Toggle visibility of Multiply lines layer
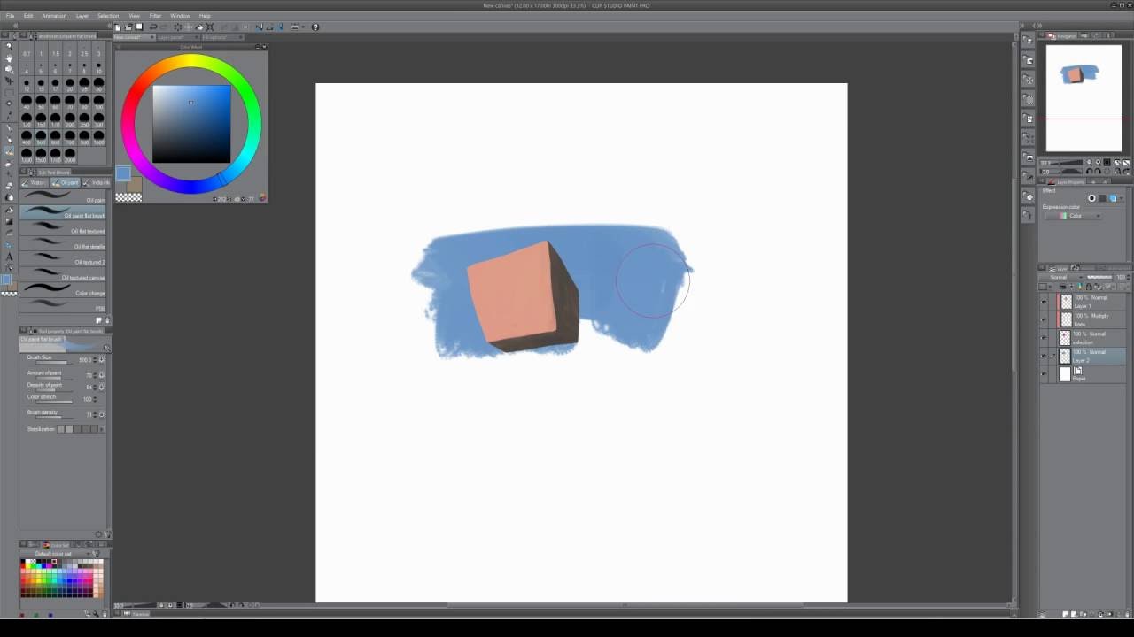Screen dimensions: 1134x637 [x=1044, y=320]
